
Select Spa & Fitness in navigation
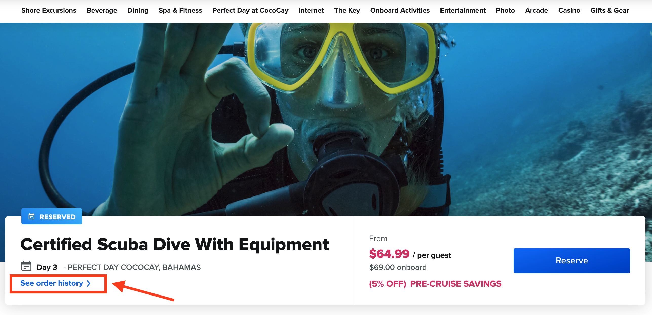pyautogui.click(x=180, y=10)
